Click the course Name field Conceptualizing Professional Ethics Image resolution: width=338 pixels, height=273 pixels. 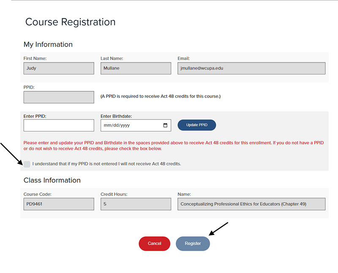point(251,204)
